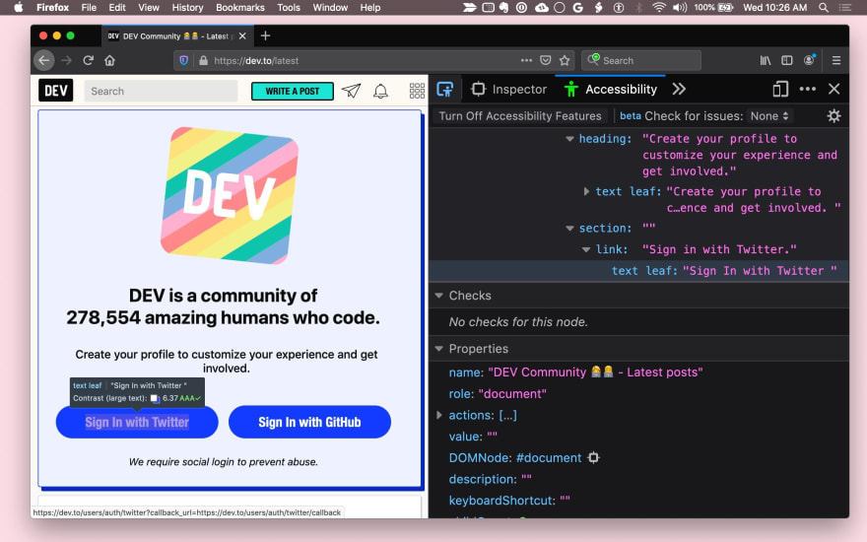Click the accessible element picker icon
Viewport: 867px width, 542px height.
point(444,89)
